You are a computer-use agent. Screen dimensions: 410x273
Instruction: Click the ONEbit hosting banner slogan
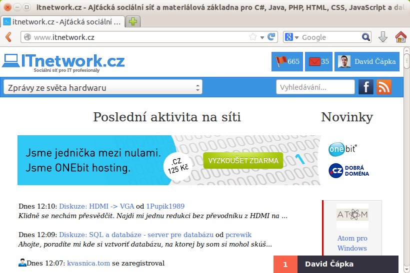[93, 160]
